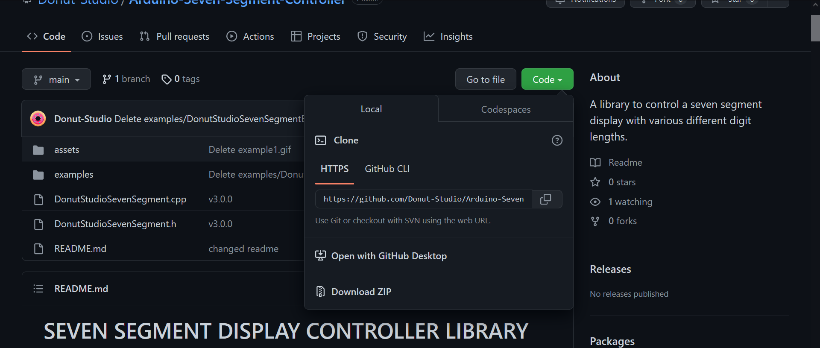Click the Donut-Studio avatar image
Image resolution: width=820 pixels, height=348 pixels.
coord(38,119)
